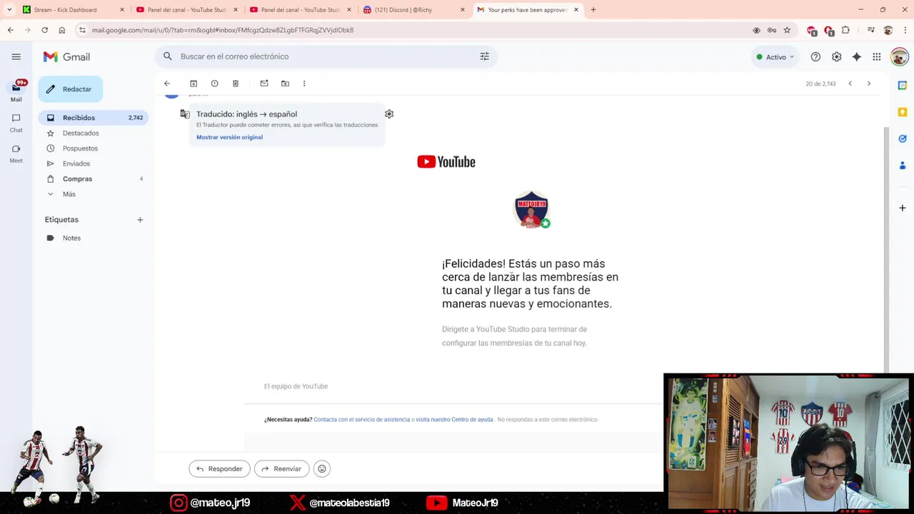914x514 pixels.
Task: Add emoji reaction to email
Action: [x=322, y=469]
